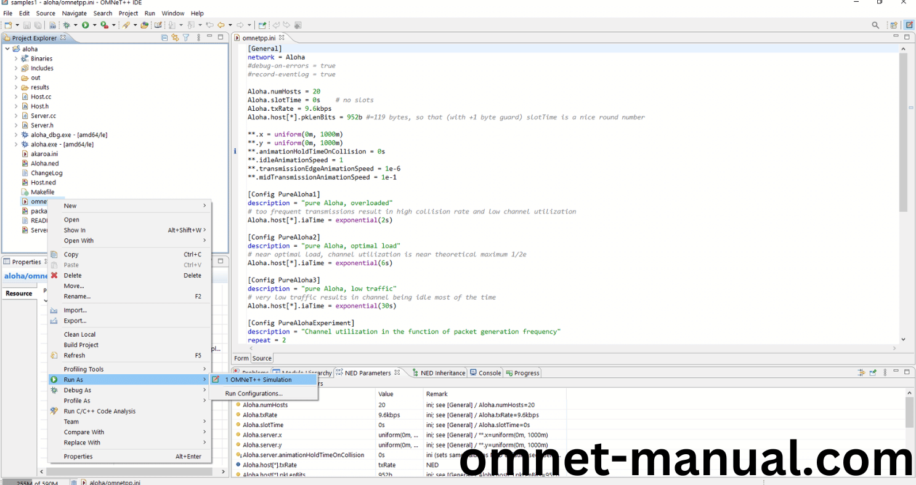Screen dimensions: 916x485
Task: Open Project Explorer filter icon
Action: [x=185, y=38]
